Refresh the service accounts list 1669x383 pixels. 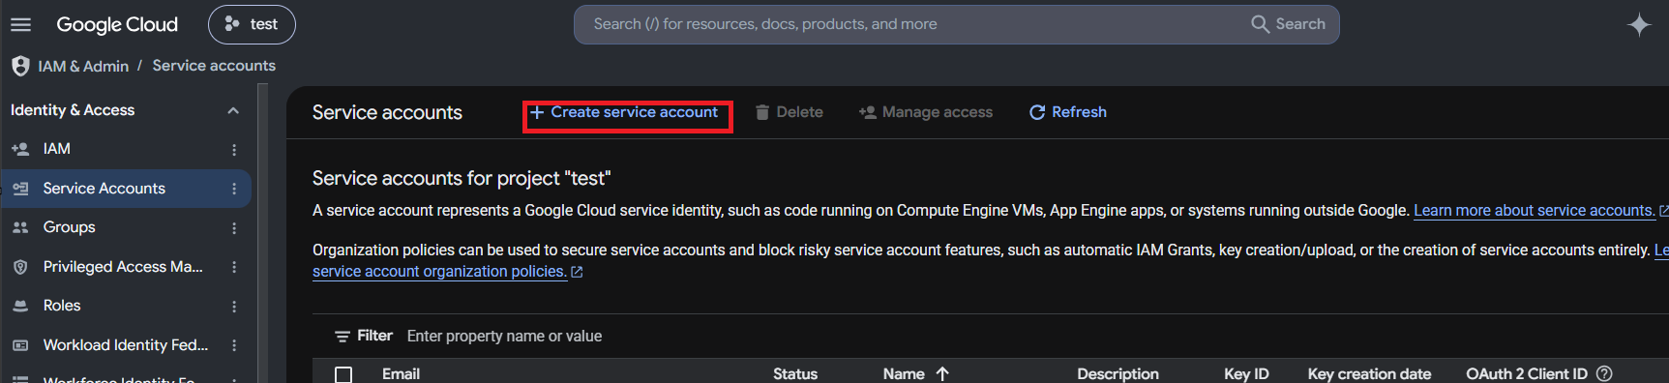pyautogui.click(x=1068, y=112)
